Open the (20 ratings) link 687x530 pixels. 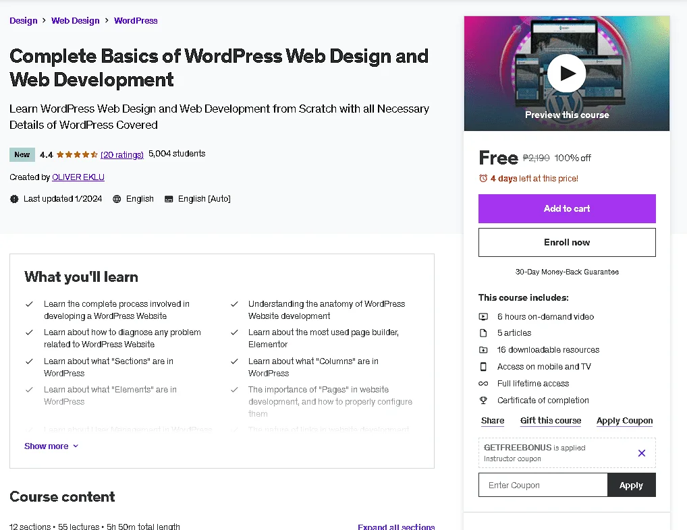tap(122, 154)
